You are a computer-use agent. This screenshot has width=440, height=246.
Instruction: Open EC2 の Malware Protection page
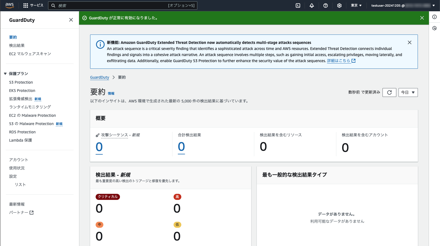[33, 115]
